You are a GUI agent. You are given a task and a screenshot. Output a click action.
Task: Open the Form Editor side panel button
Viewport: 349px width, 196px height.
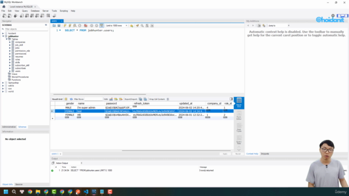click(x=239, y=115)
